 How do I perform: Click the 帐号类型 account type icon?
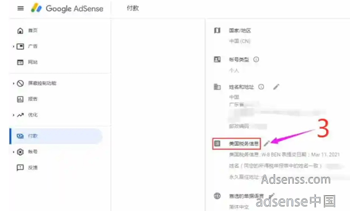click(217, 59)
